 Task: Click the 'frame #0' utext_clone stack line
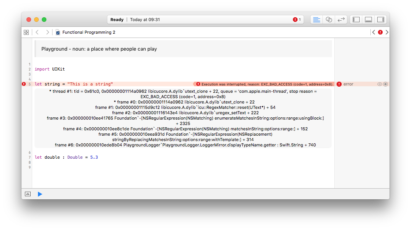pyautogui.click(x=184, y=102)
